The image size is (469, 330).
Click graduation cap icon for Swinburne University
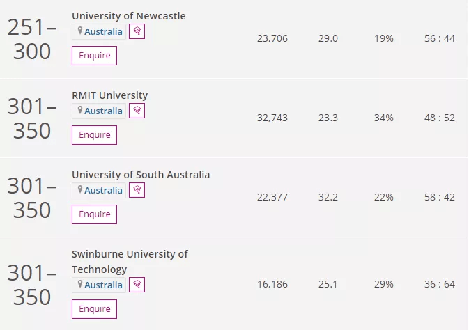(x=137, y=285)
